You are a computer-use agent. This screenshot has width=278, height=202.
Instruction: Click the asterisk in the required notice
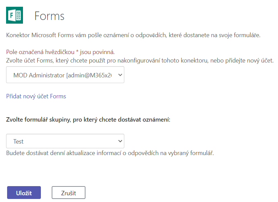pos(77,51)
